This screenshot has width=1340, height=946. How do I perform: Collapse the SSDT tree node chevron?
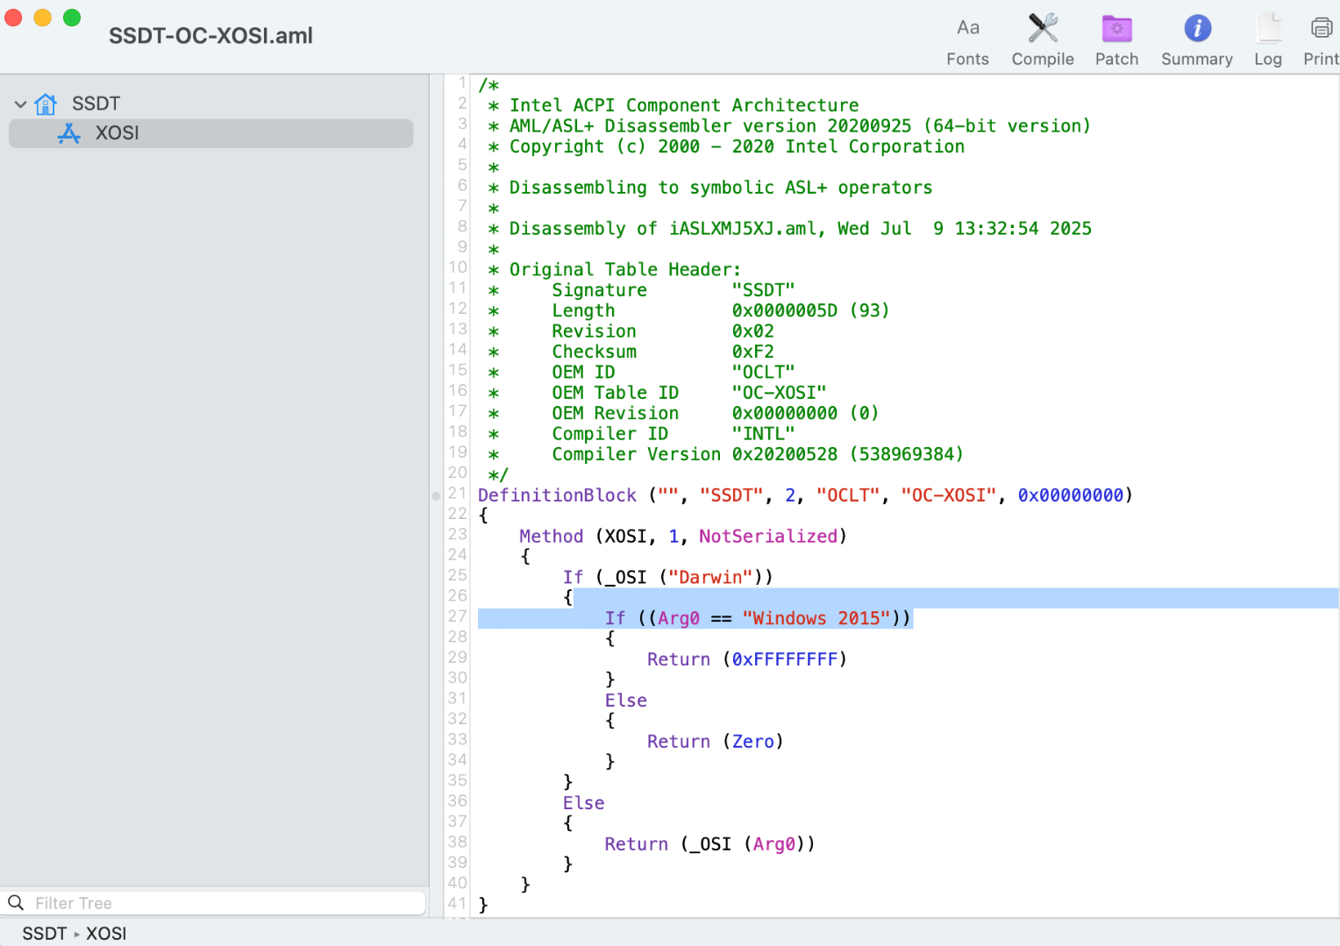20,104
